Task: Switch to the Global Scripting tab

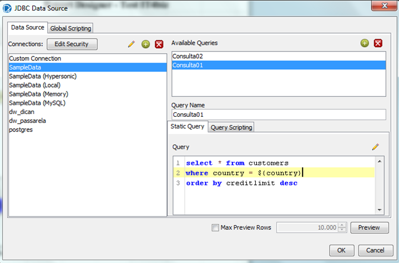Action: 70,28
